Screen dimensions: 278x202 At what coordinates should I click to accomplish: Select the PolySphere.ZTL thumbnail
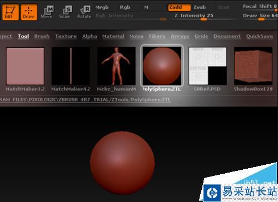[162, 66]
